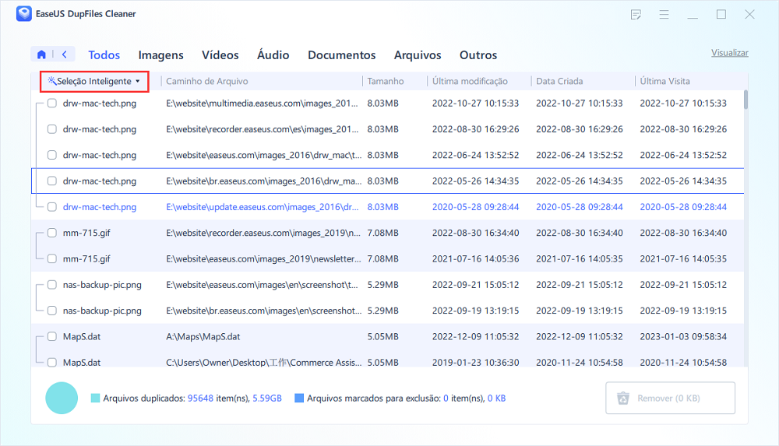The height and width of the screenshot is (446, 779).
Task: Sort by the Tamanho column header
Action: pyautogui.click(x=386, y=81)
